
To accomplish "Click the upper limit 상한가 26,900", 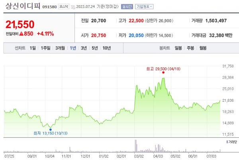I will [159, 21].
